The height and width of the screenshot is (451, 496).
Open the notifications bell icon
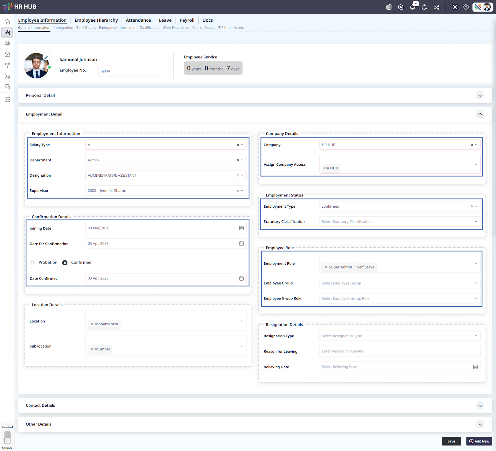(412, 7)
